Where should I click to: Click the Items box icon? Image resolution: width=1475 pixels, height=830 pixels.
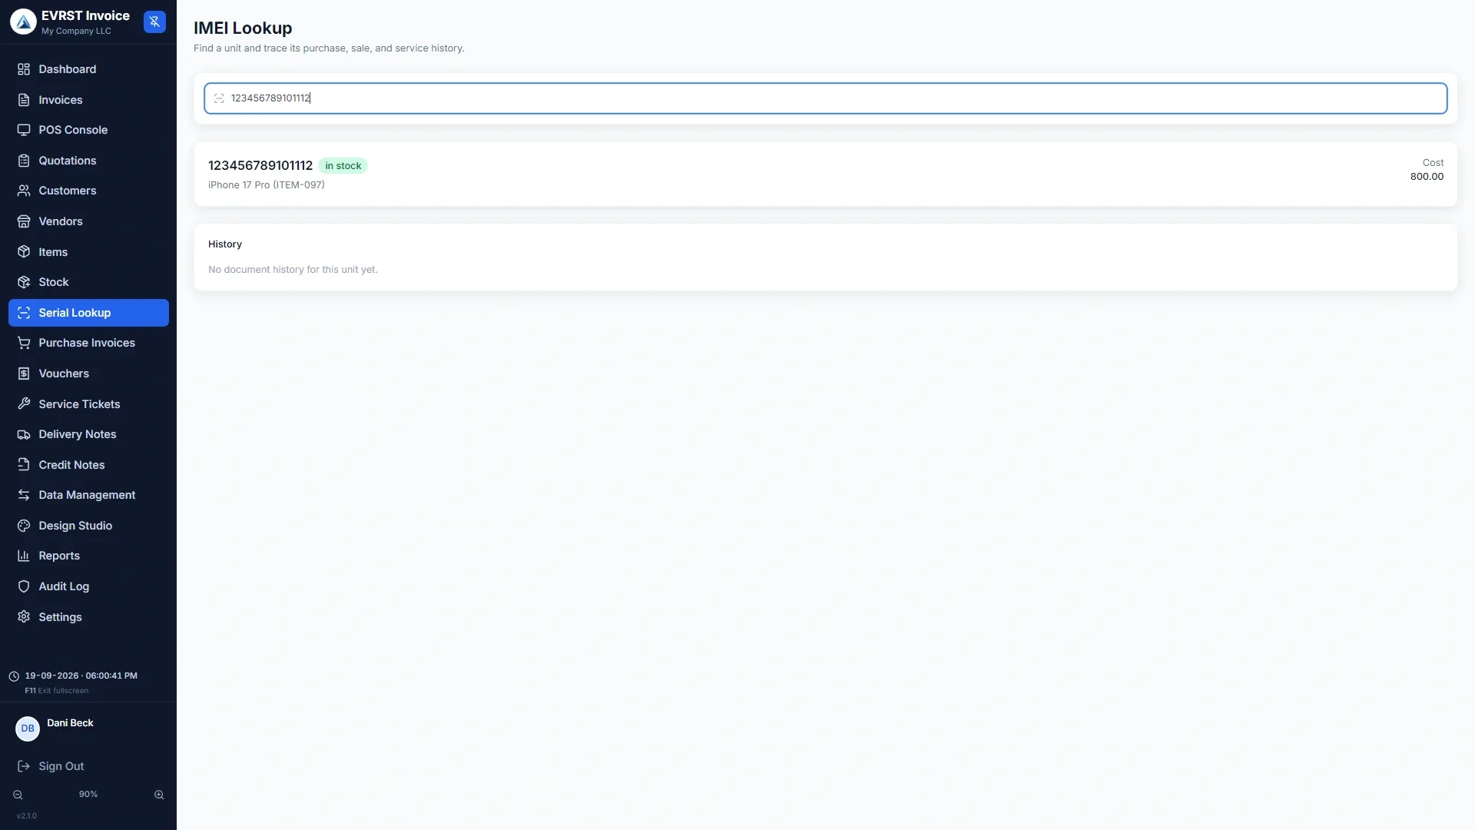pyautogui.click(x=24, y=252)
